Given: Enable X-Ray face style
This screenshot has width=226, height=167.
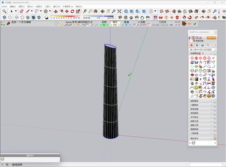Looking at the screenshot, I should click(5, 17).
